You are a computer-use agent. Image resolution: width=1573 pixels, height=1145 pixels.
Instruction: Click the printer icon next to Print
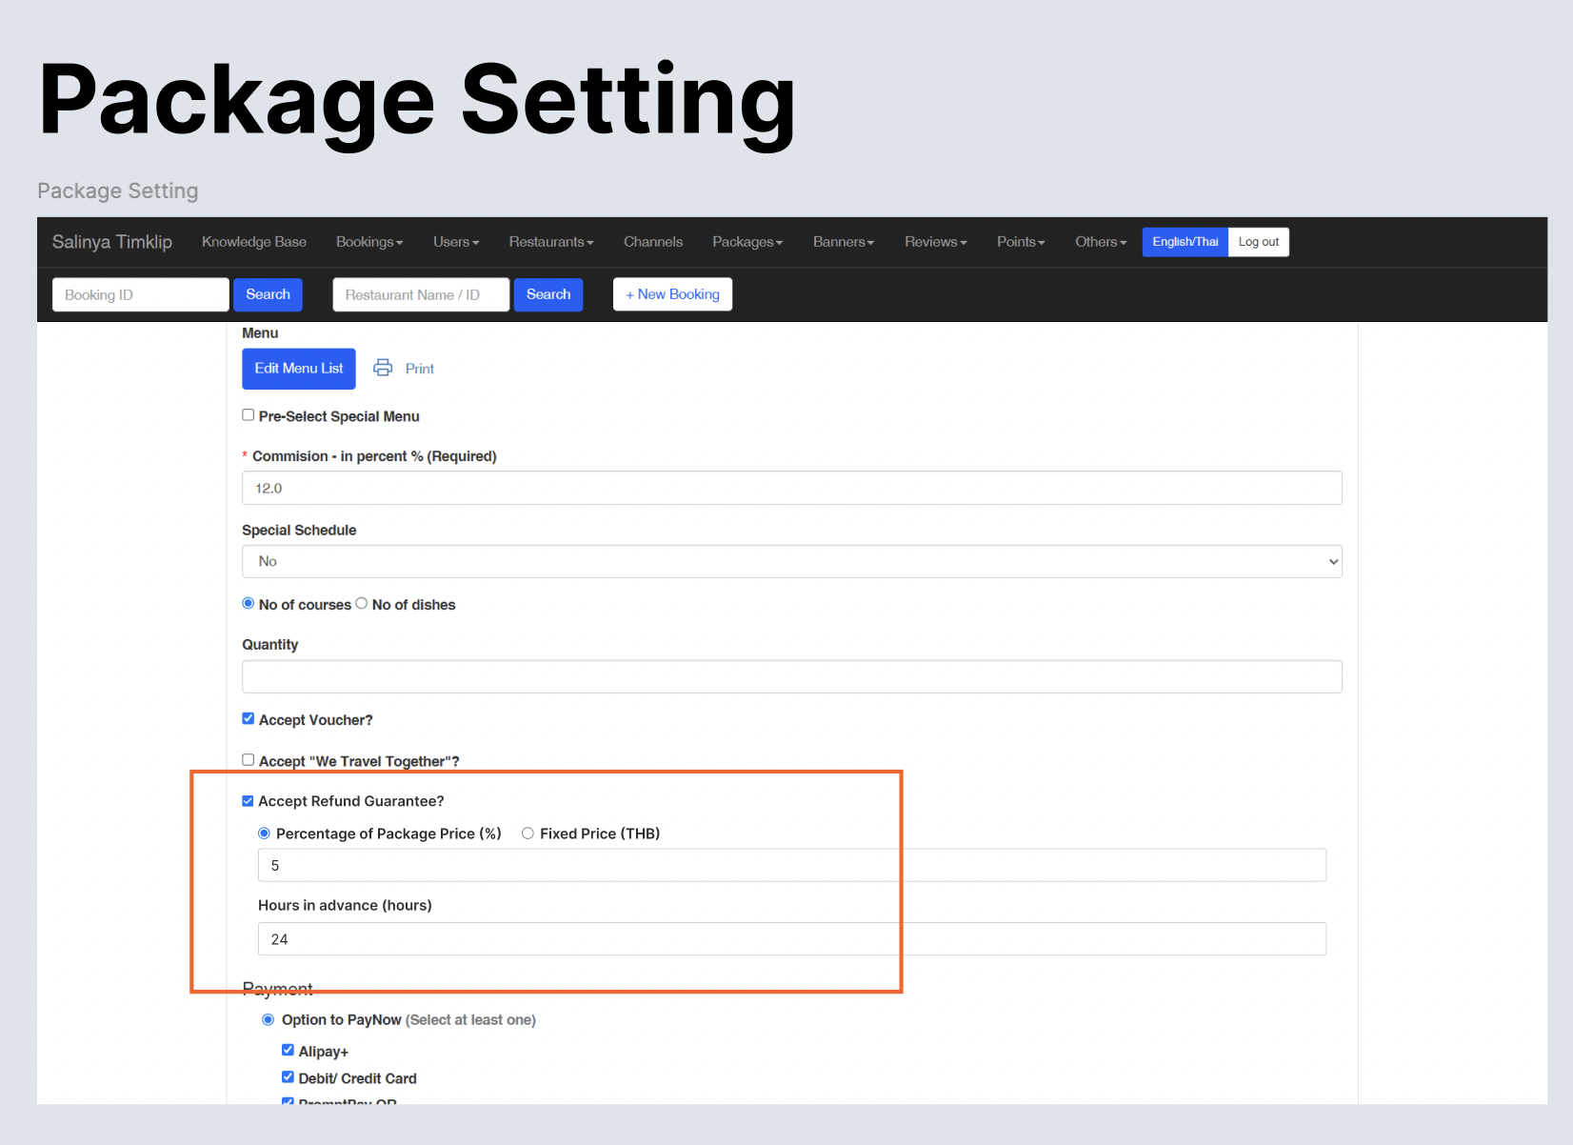[x=383, y=368]
